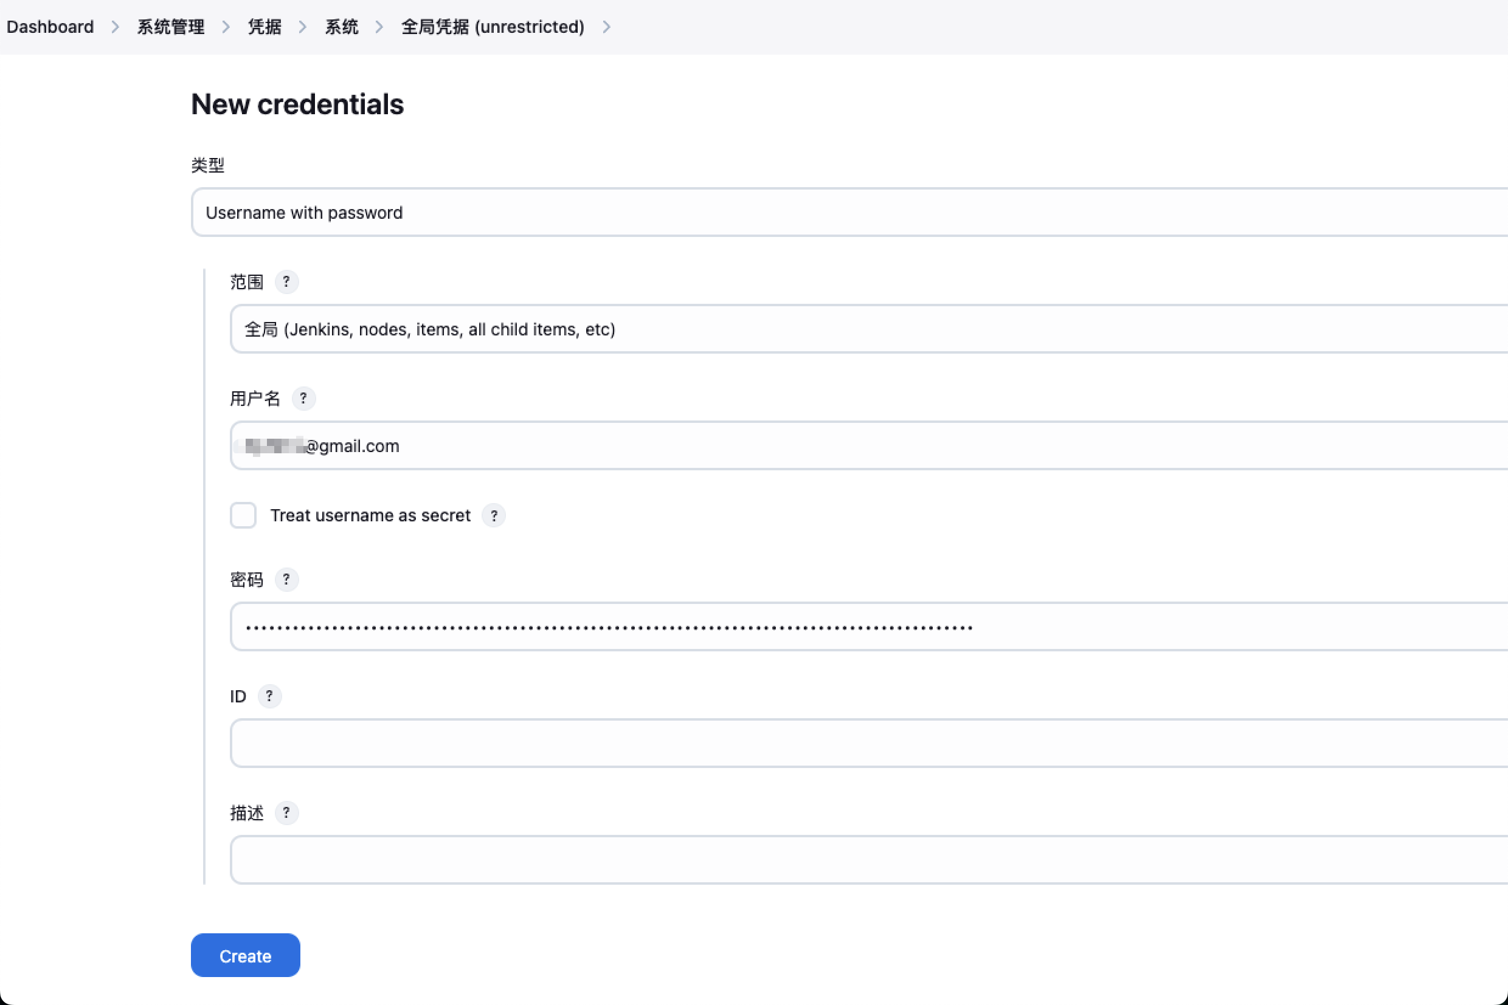Open the 范围 全局 scope dropdown
This screenshot has width=1508, height=1005.
coord(868,329)
